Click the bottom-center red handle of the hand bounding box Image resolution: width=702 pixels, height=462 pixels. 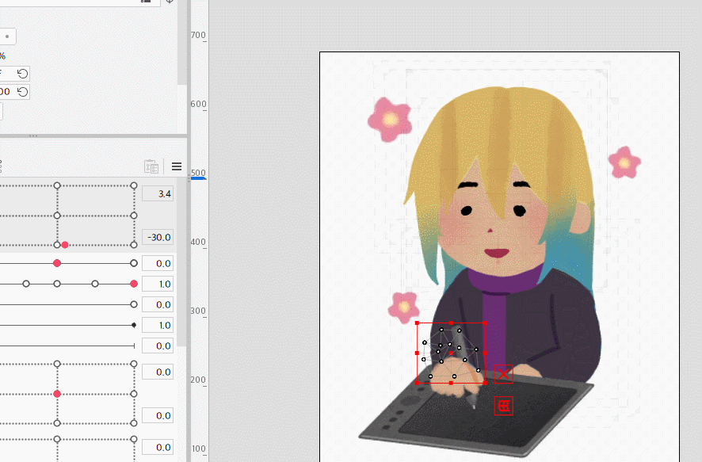click(451, 383)
